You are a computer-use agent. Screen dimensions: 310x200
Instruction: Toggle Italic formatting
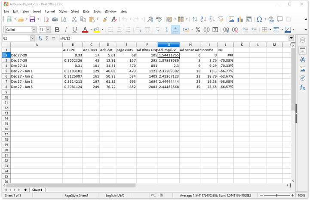[66, 30]
